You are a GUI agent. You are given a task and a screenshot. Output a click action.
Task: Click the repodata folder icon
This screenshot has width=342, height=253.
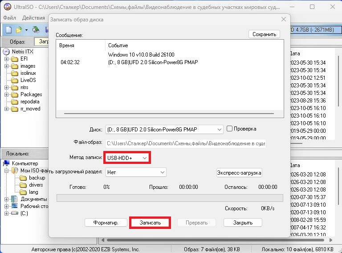click(x=15, y=102)
